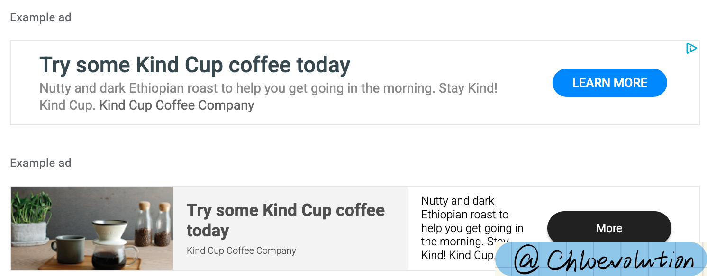
Task: Select "Kind Cup Coffee Company" in the first ad
Action: pos(177,105)
